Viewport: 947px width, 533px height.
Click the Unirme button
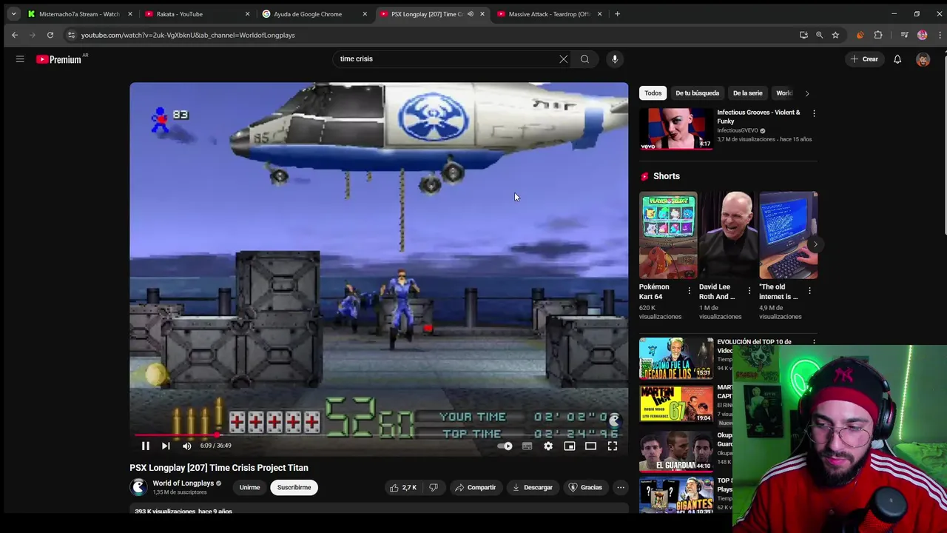click(249, 487)
